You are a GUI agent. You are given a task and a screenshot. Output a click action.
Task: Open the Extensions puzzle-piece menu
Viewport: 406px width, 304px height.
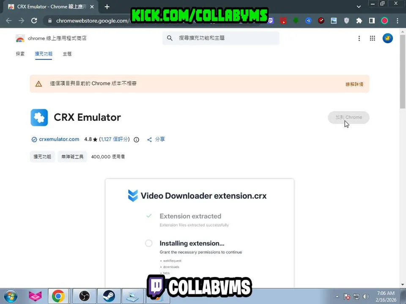tap(359, 21)
